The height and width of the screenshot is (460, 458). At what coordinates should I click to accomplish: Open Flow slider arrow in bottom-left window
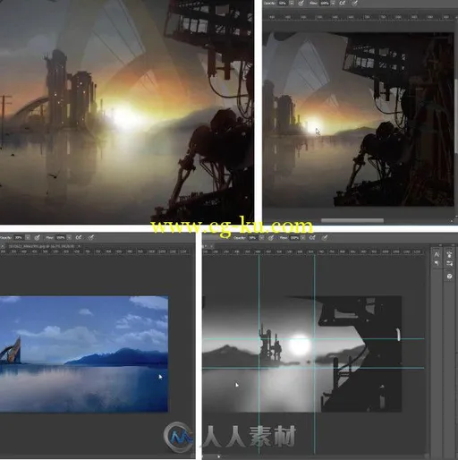pyautogui.click(x=69, y=238)
